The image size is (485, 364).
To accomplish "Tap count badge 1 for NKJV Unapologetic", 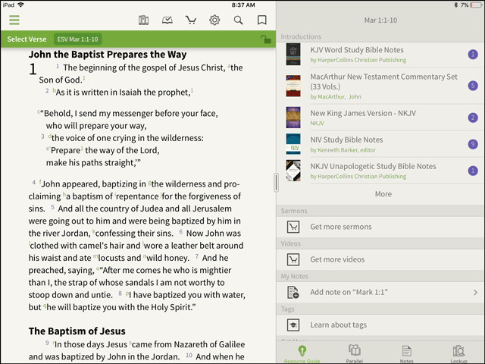I will pyautogui.click(x=473, y=171).
